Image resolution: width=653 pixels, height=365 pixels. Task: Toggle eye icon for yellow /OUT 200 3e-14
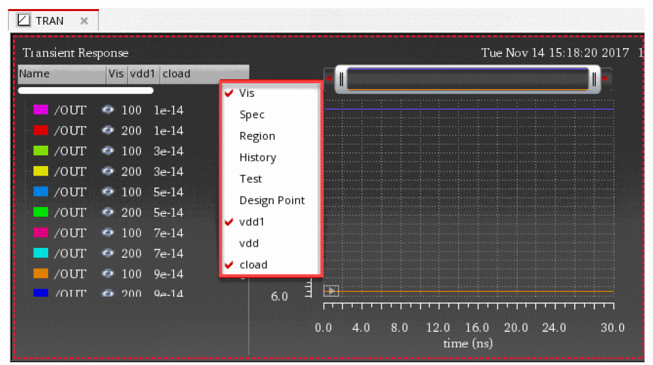tap(108, 172)
